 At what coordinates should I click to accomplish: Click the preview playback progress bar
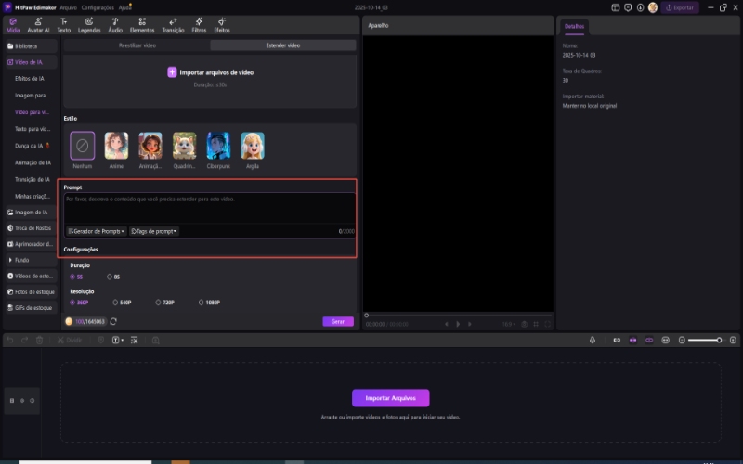click(459, 316)
